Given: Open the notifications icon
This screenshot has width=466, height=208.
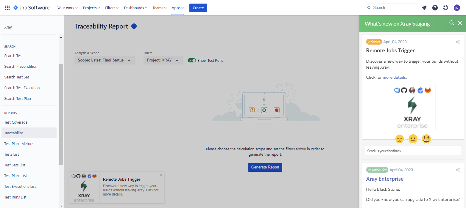Looking at the screenshot, I should pyautogui.click(x=424, y=8).
